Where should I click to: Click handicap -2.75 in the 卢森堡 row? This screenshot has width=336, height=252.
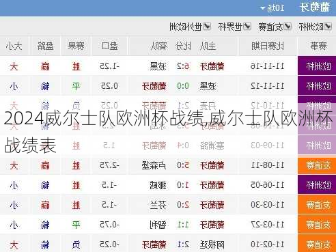tap(110, 165)
